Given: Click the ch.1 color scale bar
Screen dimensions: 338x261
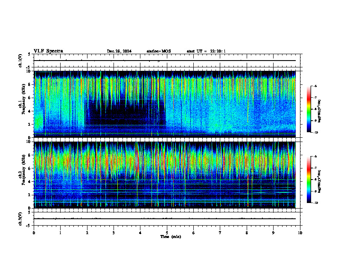Looking at the screenshot, I should click(x=309, y=109).
